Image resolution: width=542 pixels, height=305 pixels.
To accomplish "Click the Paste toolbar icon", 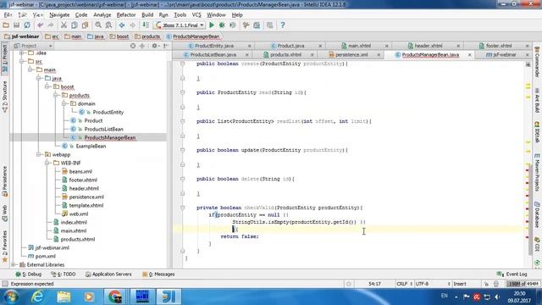I will pyautogui.click(x=85, y=25).
